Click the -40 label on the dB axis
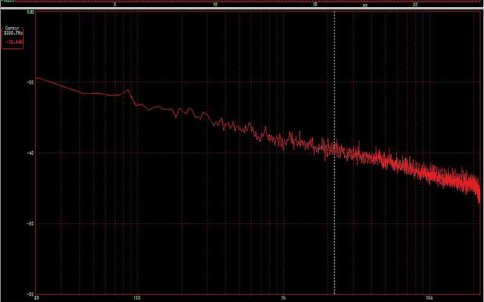Viewport: 484px width, 302px height. (30, 153)
